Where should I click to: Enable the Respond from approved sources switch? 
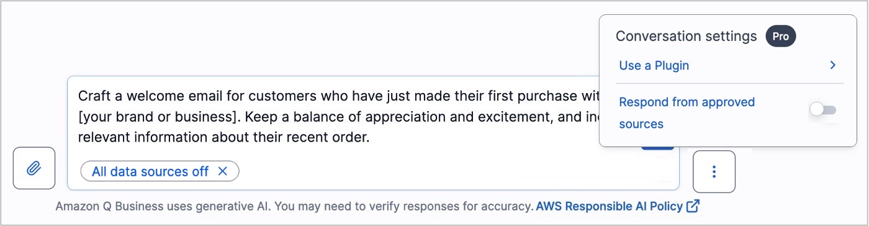824,111
